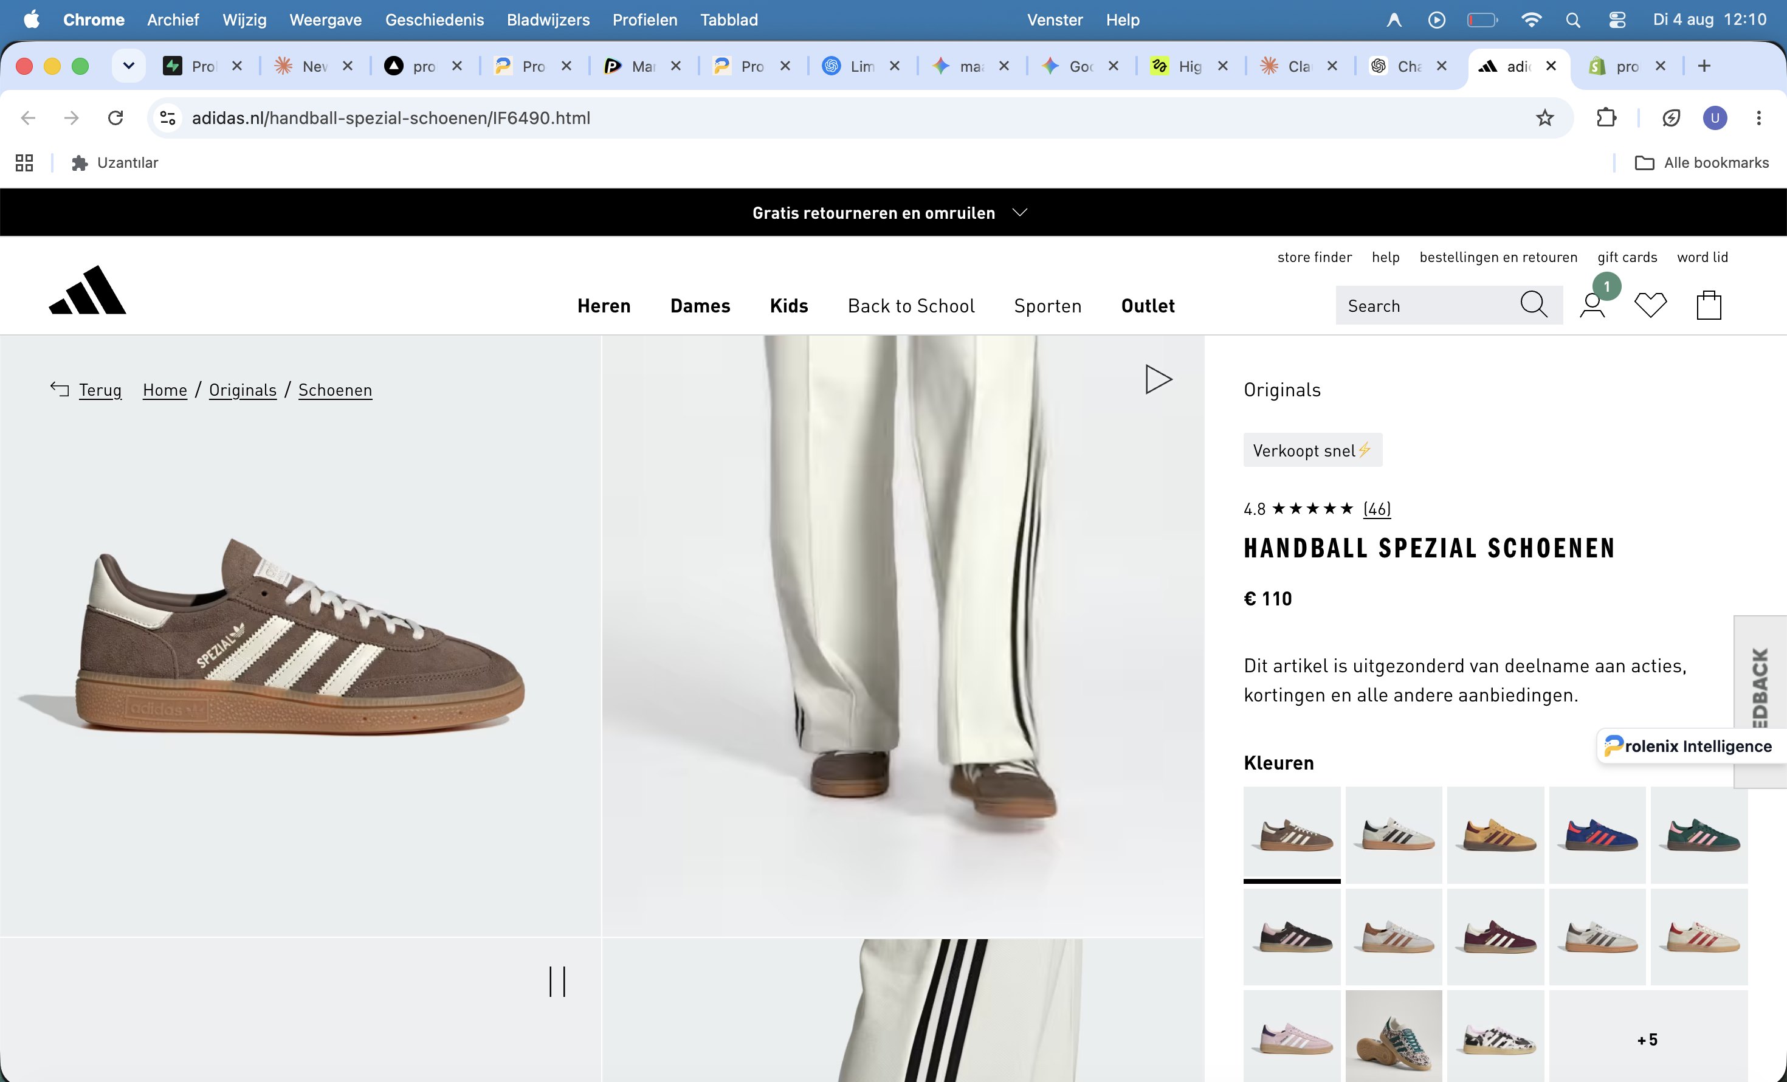1787x1082 pixels.
Task: Open the 46 reviews link
Action: [1377, 508]
